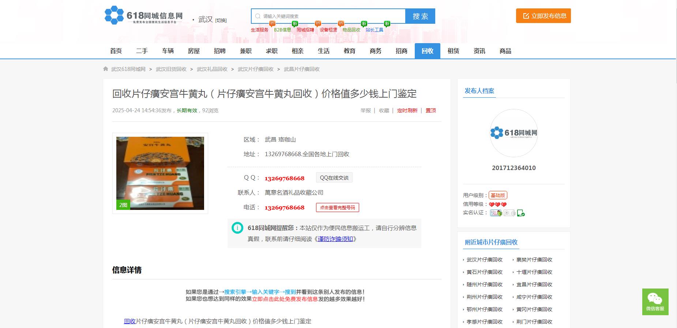The image size is (677, 328).
Task: Click the 收藏 favorite link
Action: pos(384,110)
